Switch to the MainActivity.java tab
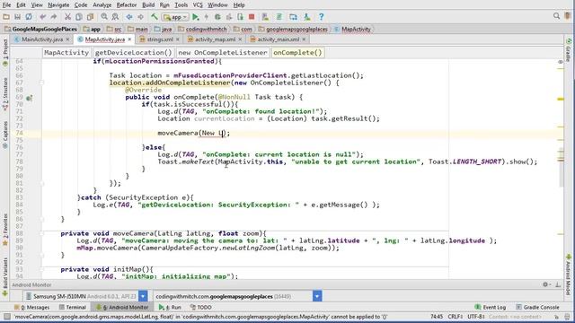 [42, 39]
